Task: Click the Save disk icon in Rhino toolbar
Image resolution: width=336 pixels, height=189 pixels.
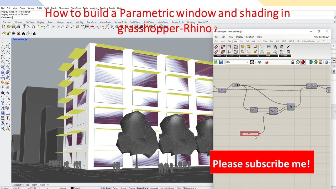Action: [13, 27]
